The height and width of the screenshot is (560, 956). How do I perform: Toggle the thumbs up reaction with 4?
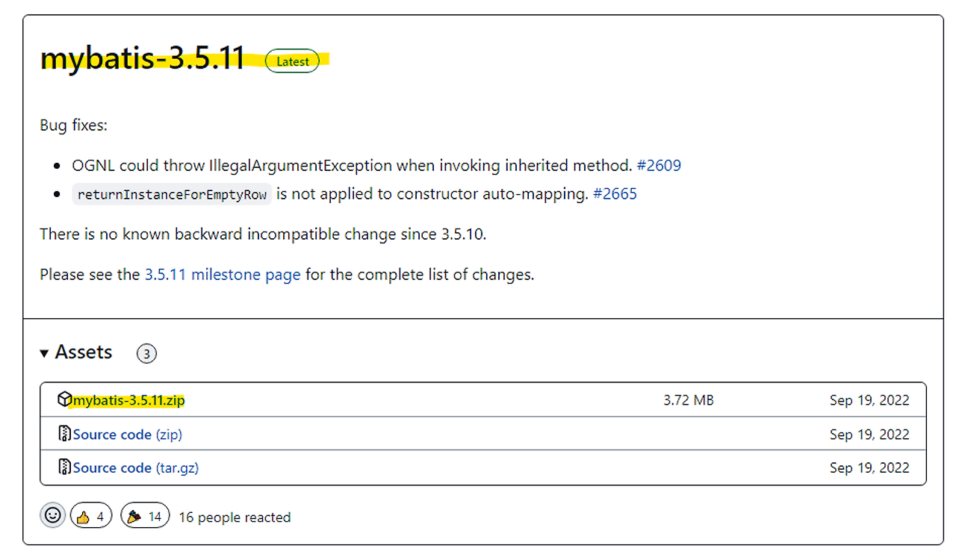[x=91, y=516]
